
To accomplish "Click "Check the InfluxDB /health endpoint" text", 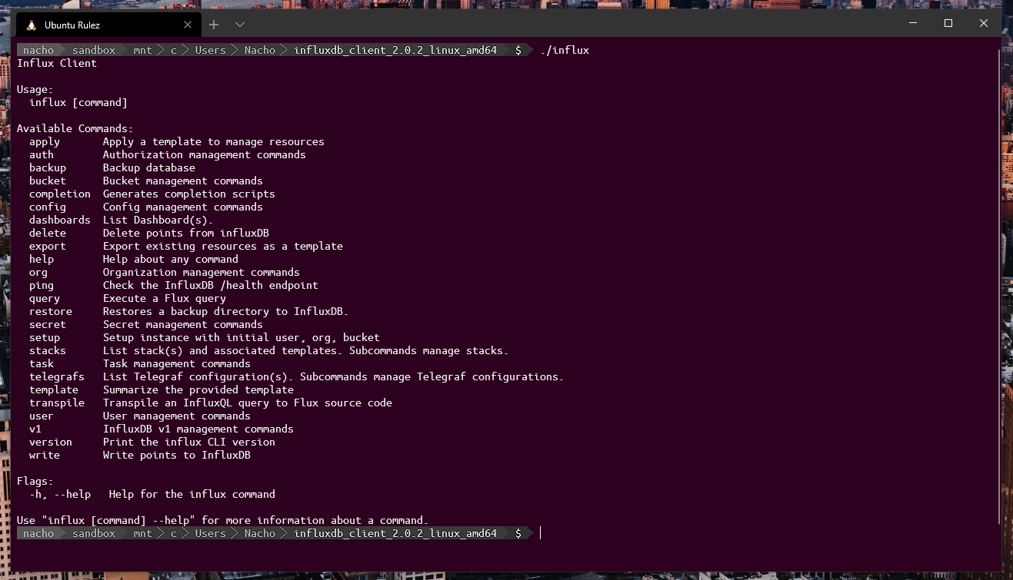I will 211,286.
